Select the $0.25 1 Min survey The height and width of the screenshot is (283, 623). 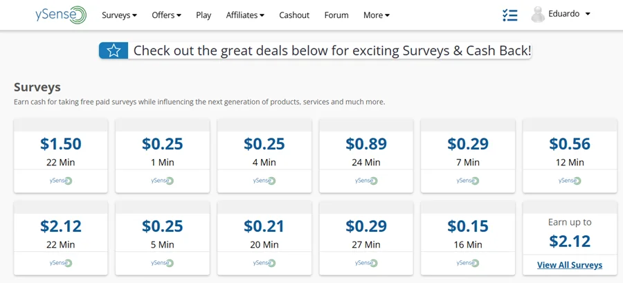[163, 152]
